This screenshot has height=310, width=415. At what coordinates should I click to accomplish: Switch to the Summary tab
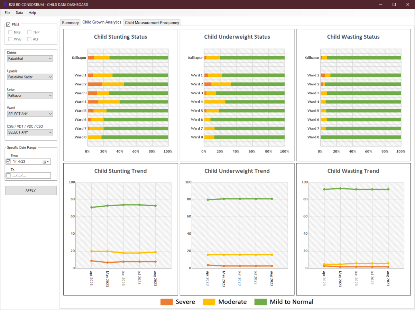click(x=70, y=22)
